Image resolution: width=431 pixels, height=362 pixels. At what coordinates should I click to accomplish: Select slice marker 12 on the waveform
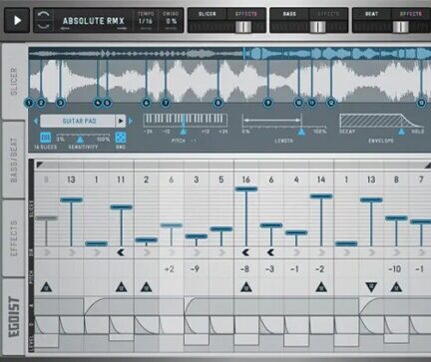[331, 103]
